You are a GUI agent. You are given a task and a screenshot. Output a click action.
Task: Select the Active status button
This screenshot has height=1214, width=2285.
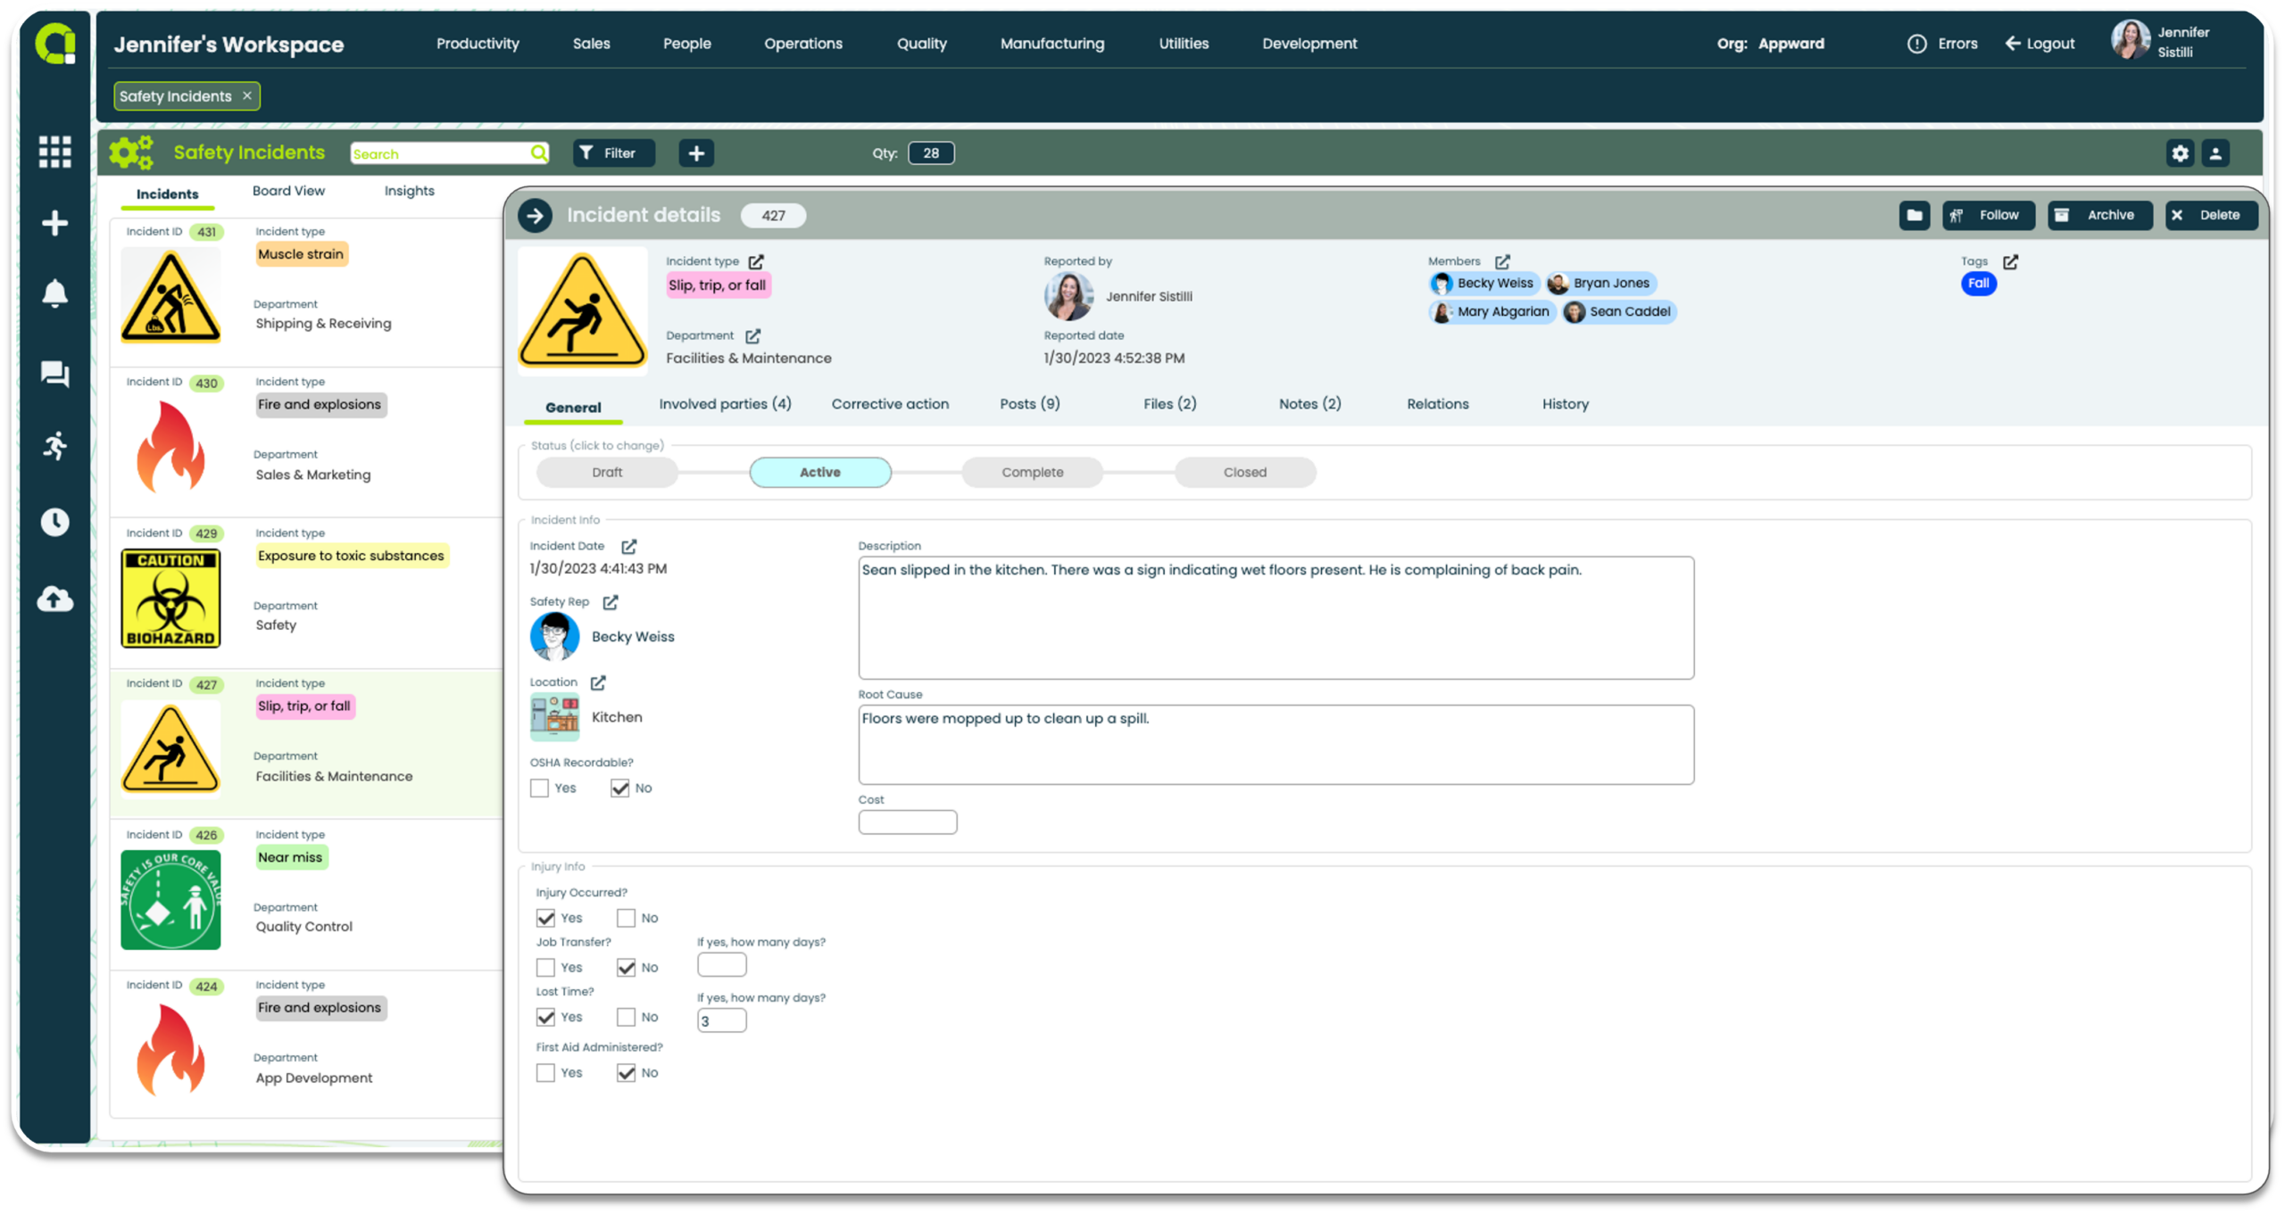[x=820, y=471]
